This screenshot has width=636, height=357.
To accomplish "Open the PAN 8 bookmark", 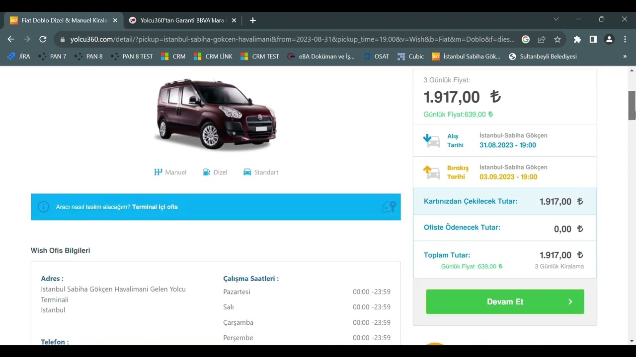I will (x=88, y=57).
